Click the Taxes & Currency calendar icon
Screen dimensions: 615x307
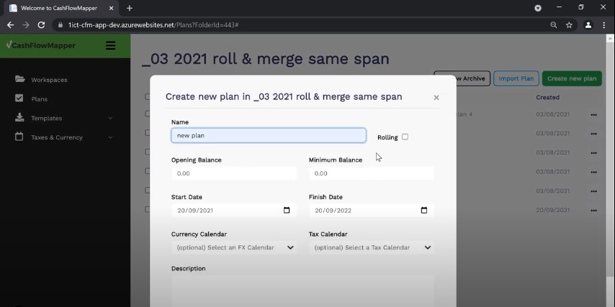click(19, 137)
